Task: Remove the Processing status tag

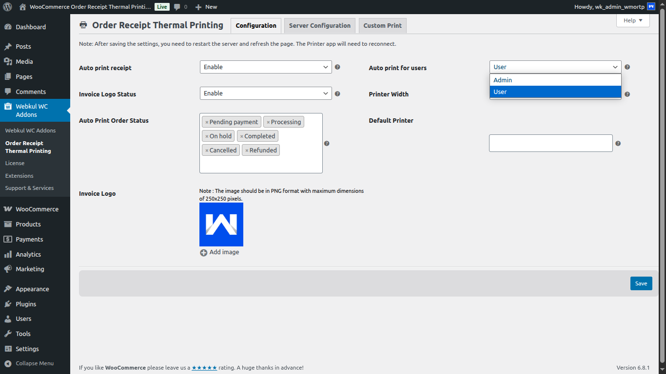Action: 268,122
